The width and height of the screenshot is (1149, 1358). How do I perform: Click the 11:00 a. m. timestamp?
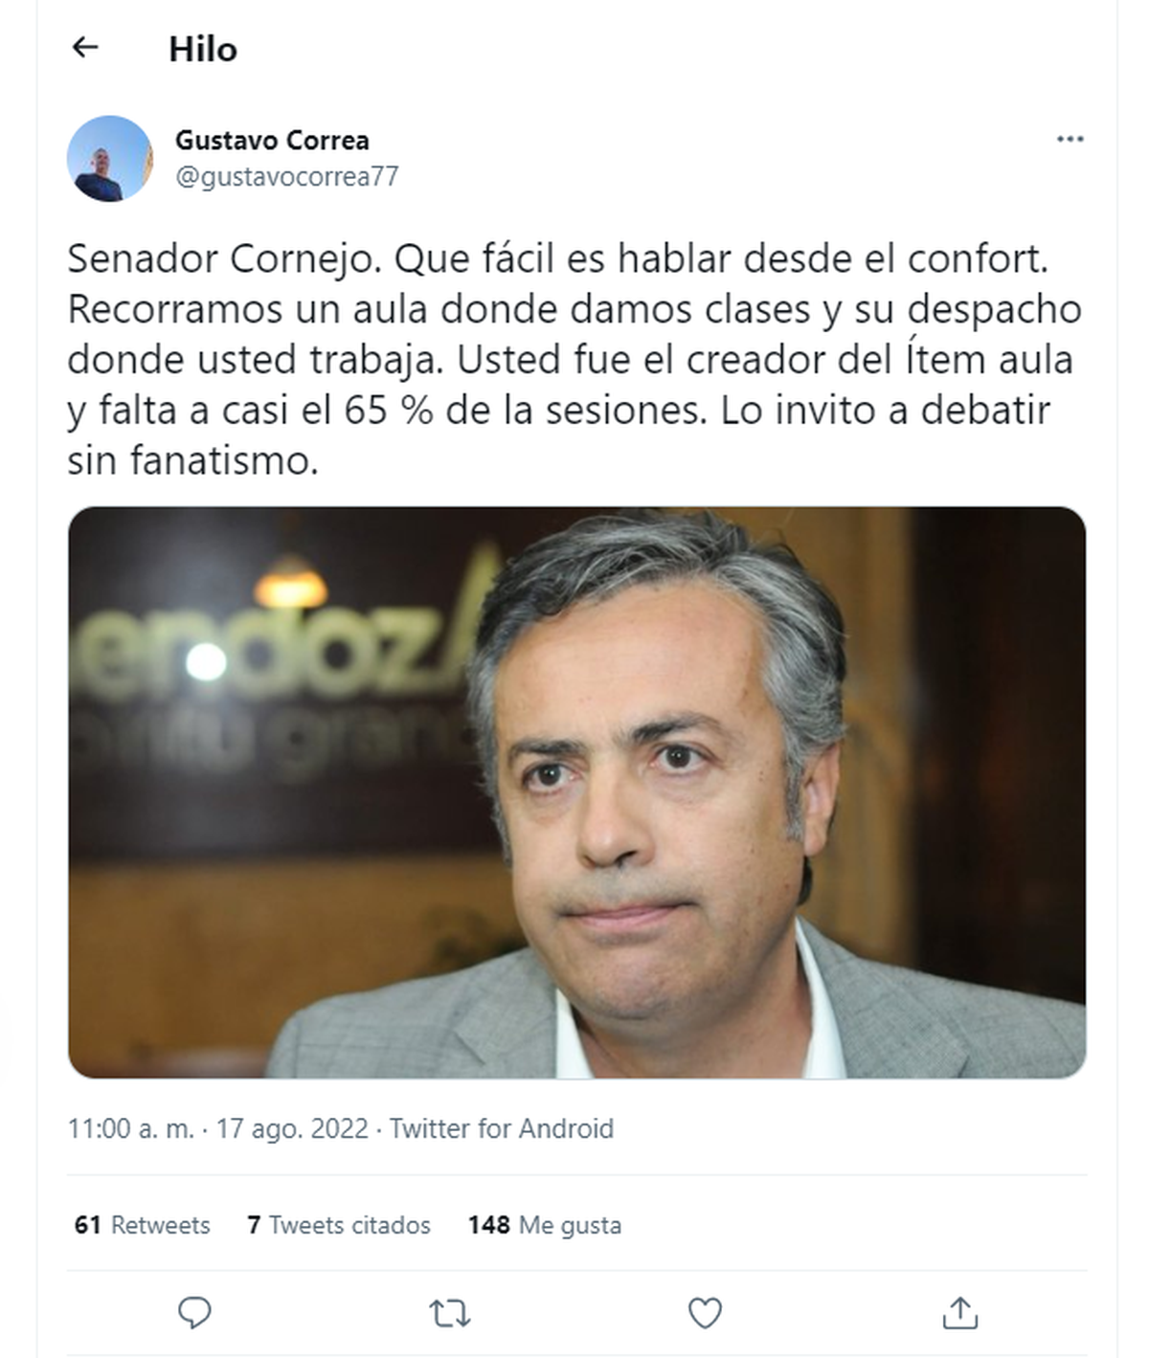pos(130,1128)
